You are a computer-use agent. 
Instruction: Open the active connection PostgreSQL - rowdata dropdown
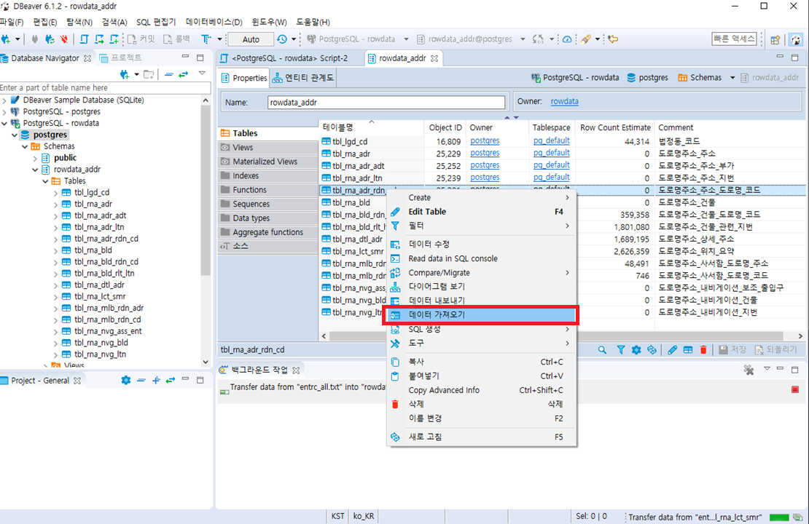click(x=406, y=39)
